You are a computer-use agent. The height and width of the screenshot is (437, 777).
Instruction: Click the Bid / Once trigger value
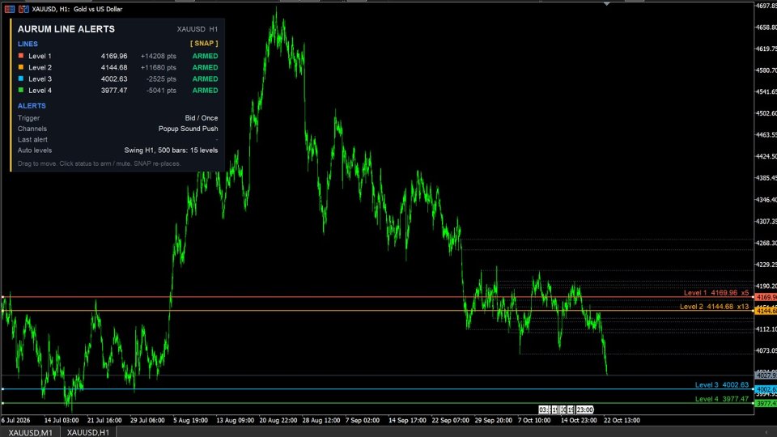tap(202, 118)
